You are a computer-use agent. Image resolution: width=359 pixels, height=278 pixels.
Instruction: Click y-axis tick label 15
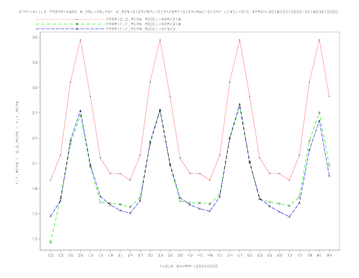[x=34, y=214]
